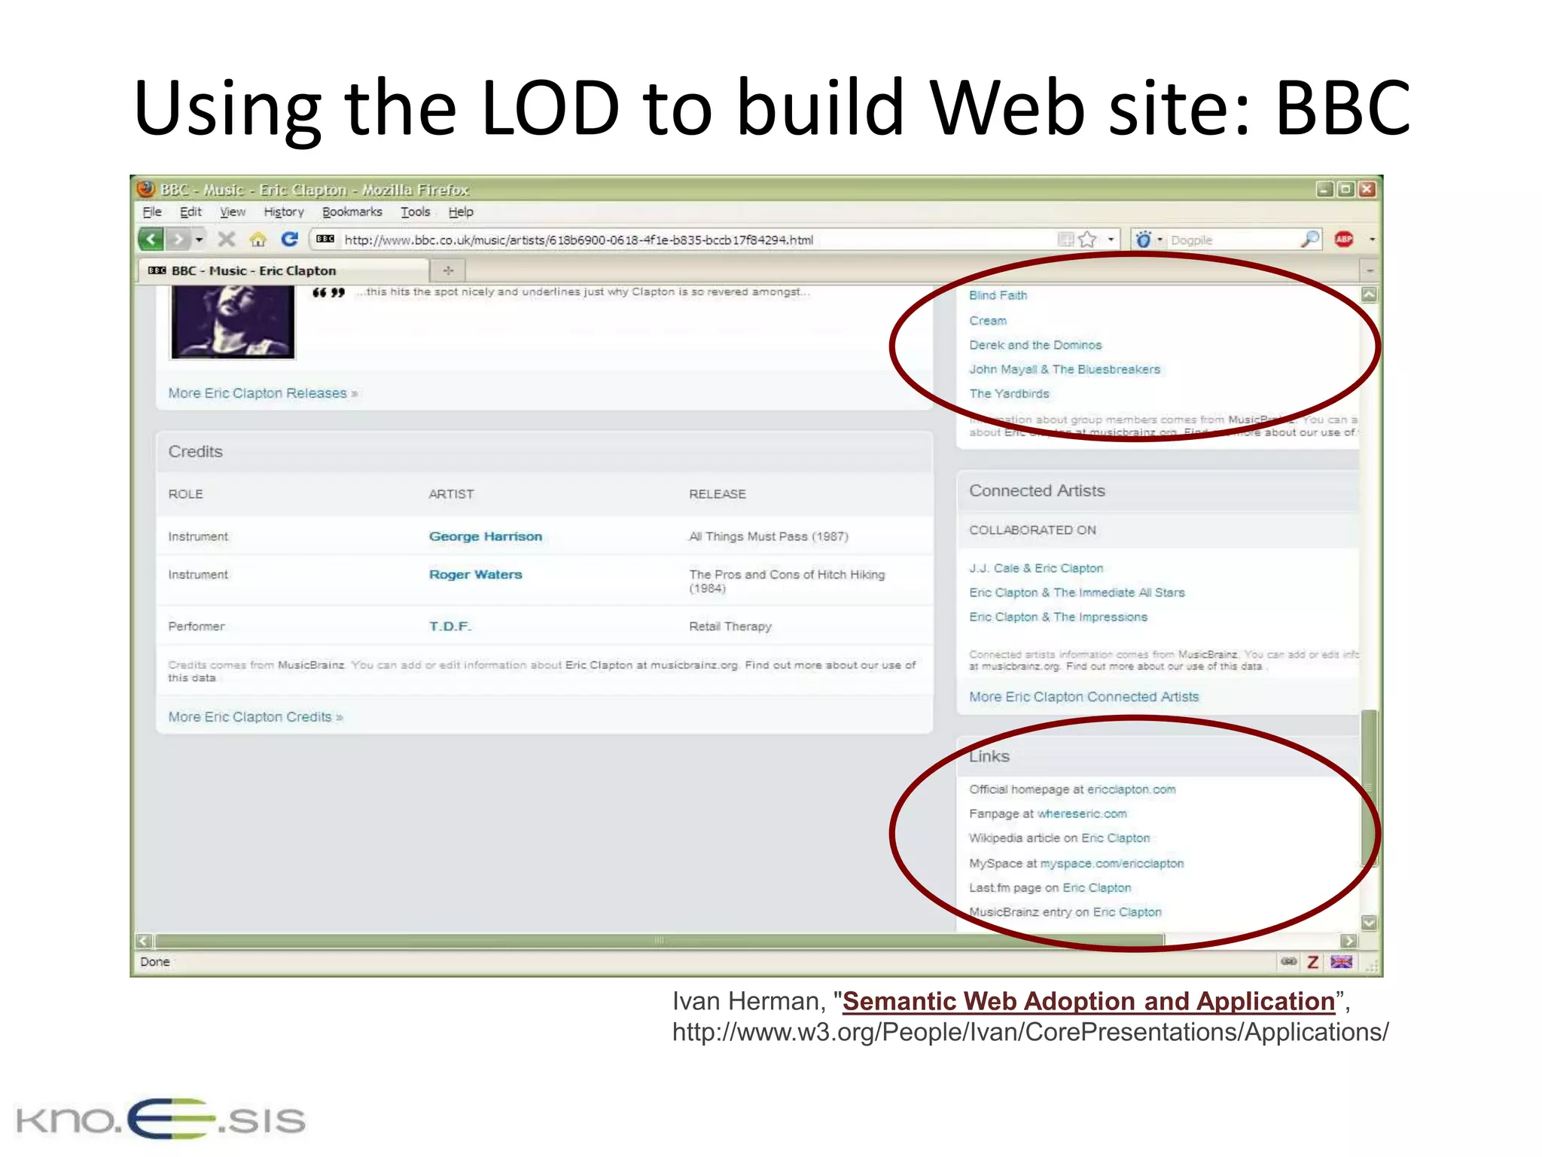Open the Cream group link

pyautogui.click(x=988, y=321)
